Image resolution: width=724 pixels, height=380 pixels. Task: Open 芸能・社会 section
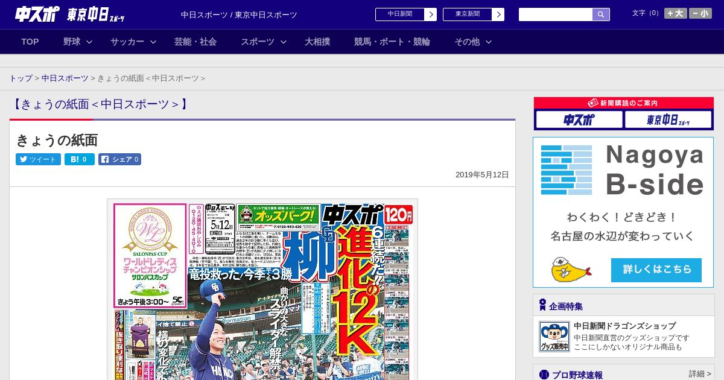tap(195, 42)
